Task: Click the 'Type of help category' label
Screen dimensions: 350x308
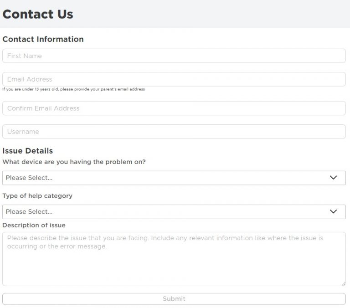Action: pyautogui.click(x=37, y=196)
